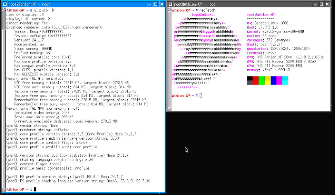Close the glxinfo terminal window
This screenshot has height=195, width=335.
click(162, 4)
